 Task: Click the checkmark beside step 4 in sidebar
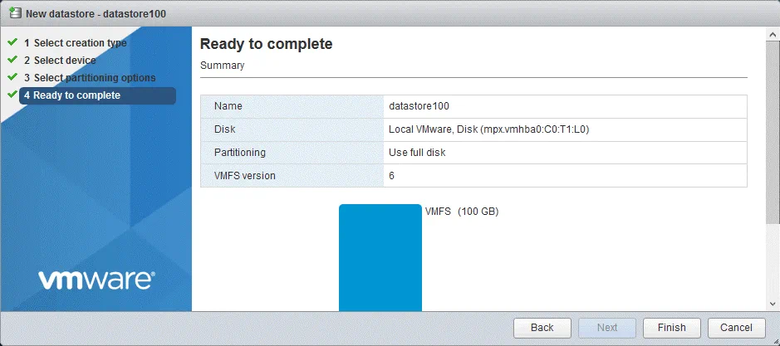pyautogui.click(x=12, y=95)
